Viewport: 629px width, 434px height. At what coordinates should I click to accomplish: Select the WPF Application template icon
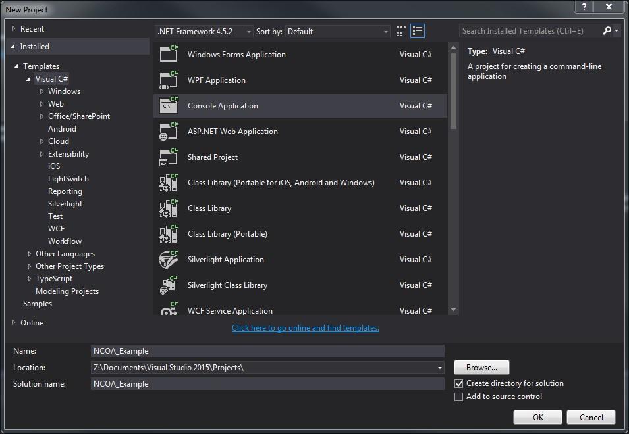(x=169, y=80)
